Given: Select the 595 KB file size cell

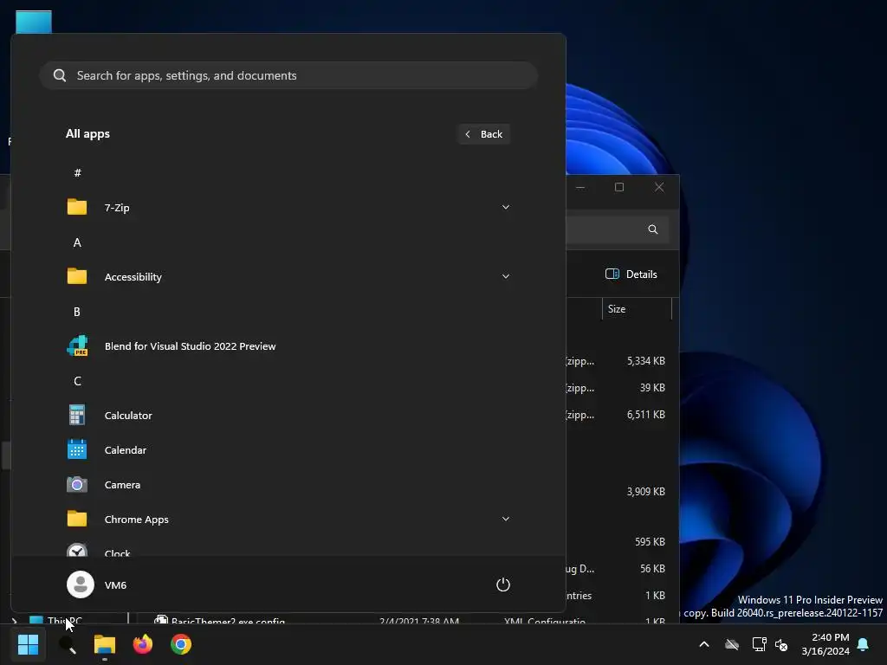Looking at the screenshot, I should [650, 541].
